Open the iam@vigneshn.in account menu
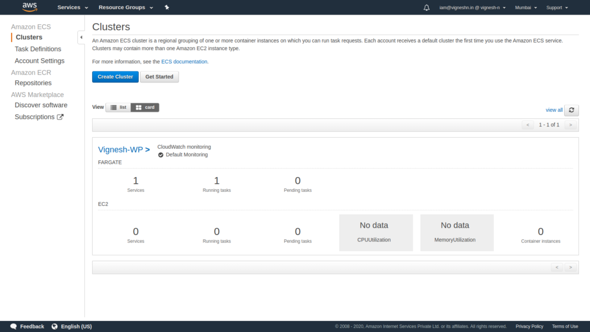This screenshot has height=332, width=590. 472,7
